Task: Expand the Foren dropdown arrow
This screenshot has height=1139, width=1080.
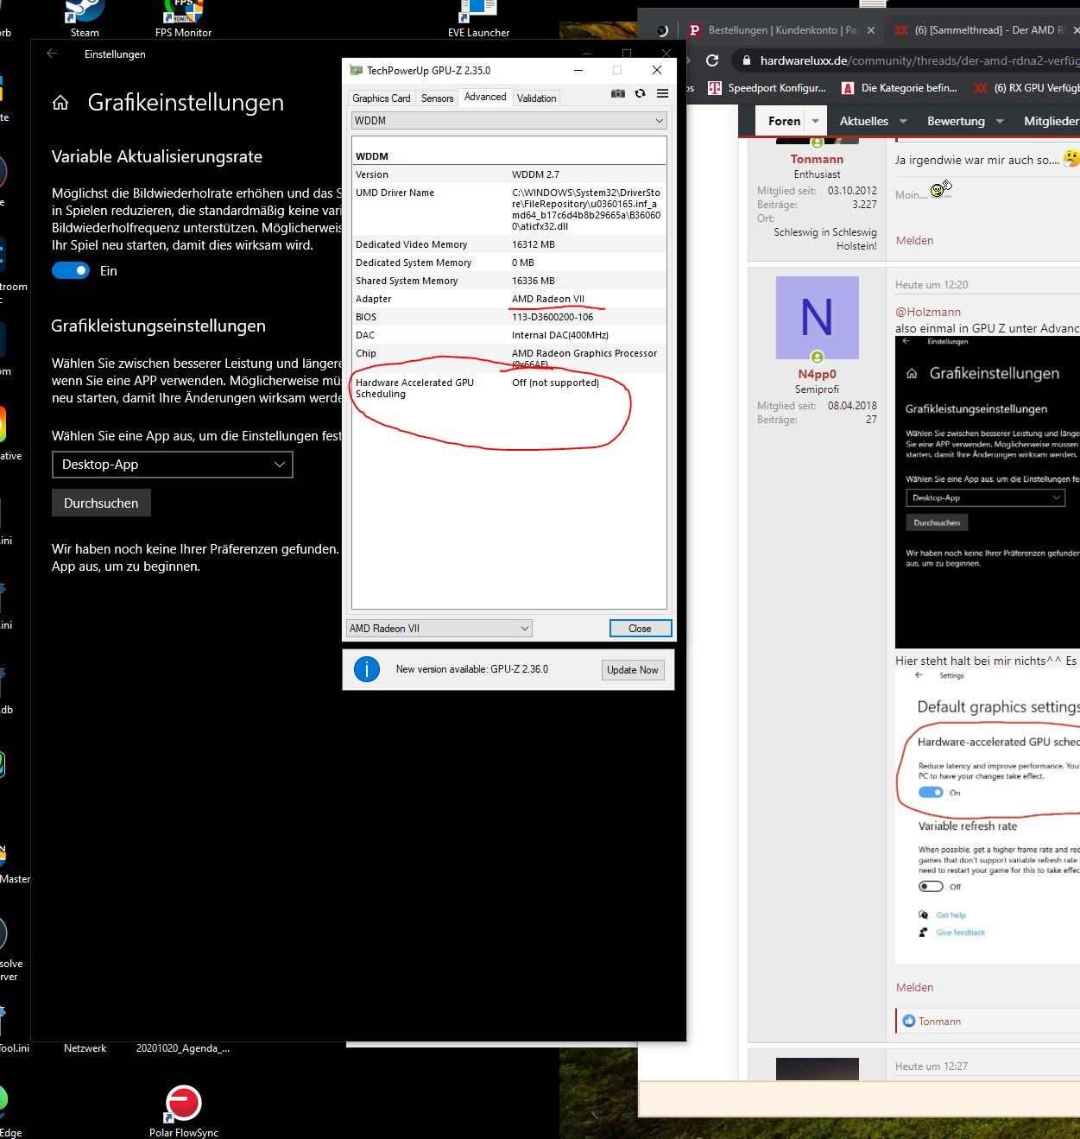Action: [x=815, y=121]
